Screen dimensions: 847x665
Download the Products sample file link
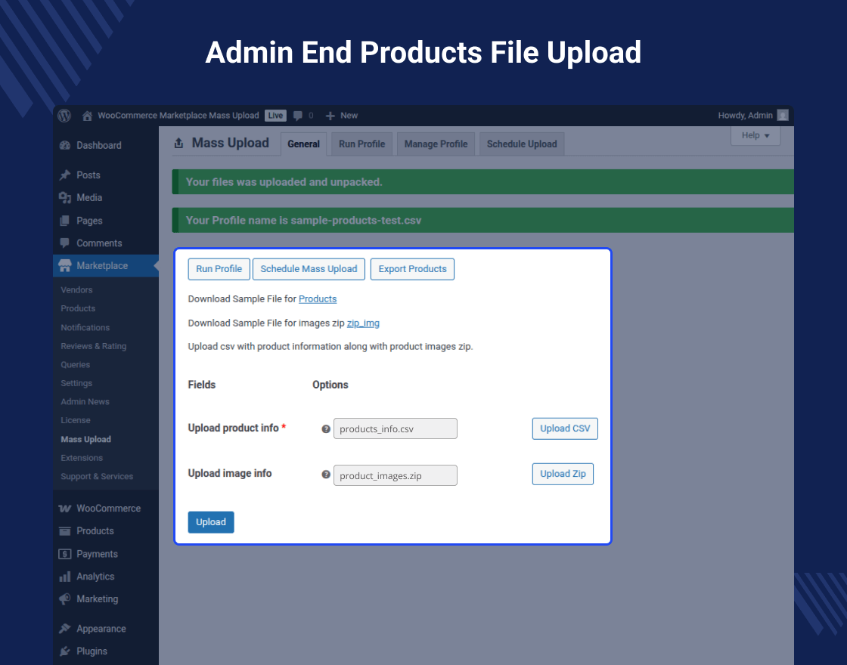tap(318, 299)
